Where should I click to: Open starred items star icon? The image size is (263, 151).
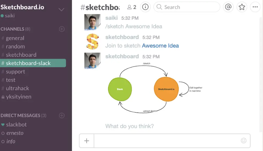click(x=242, y=7)
